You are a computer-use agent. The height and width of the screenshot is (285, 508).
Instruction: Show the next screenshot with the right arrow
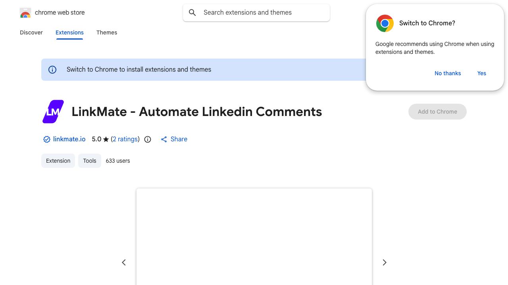(385, 262)
